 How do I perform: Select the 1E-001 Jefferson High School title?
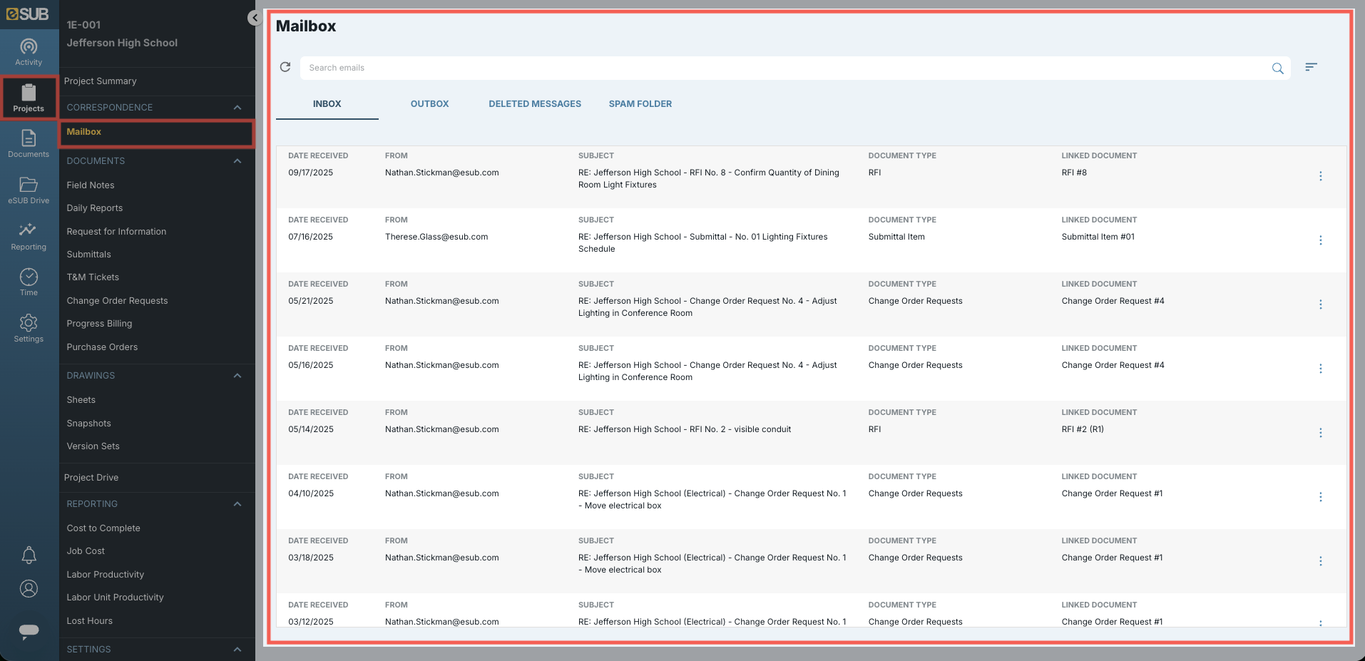tap(122, 34)
